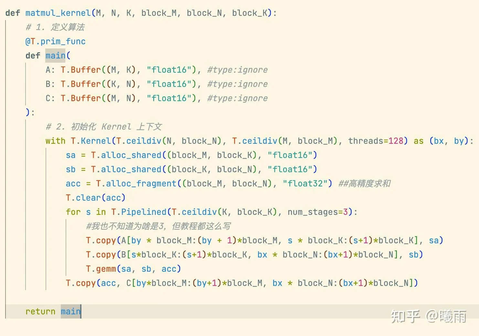This screenshot has height=336, width=479.
Task: Click T.copy on the line copying B to sb
Action: 101,255
